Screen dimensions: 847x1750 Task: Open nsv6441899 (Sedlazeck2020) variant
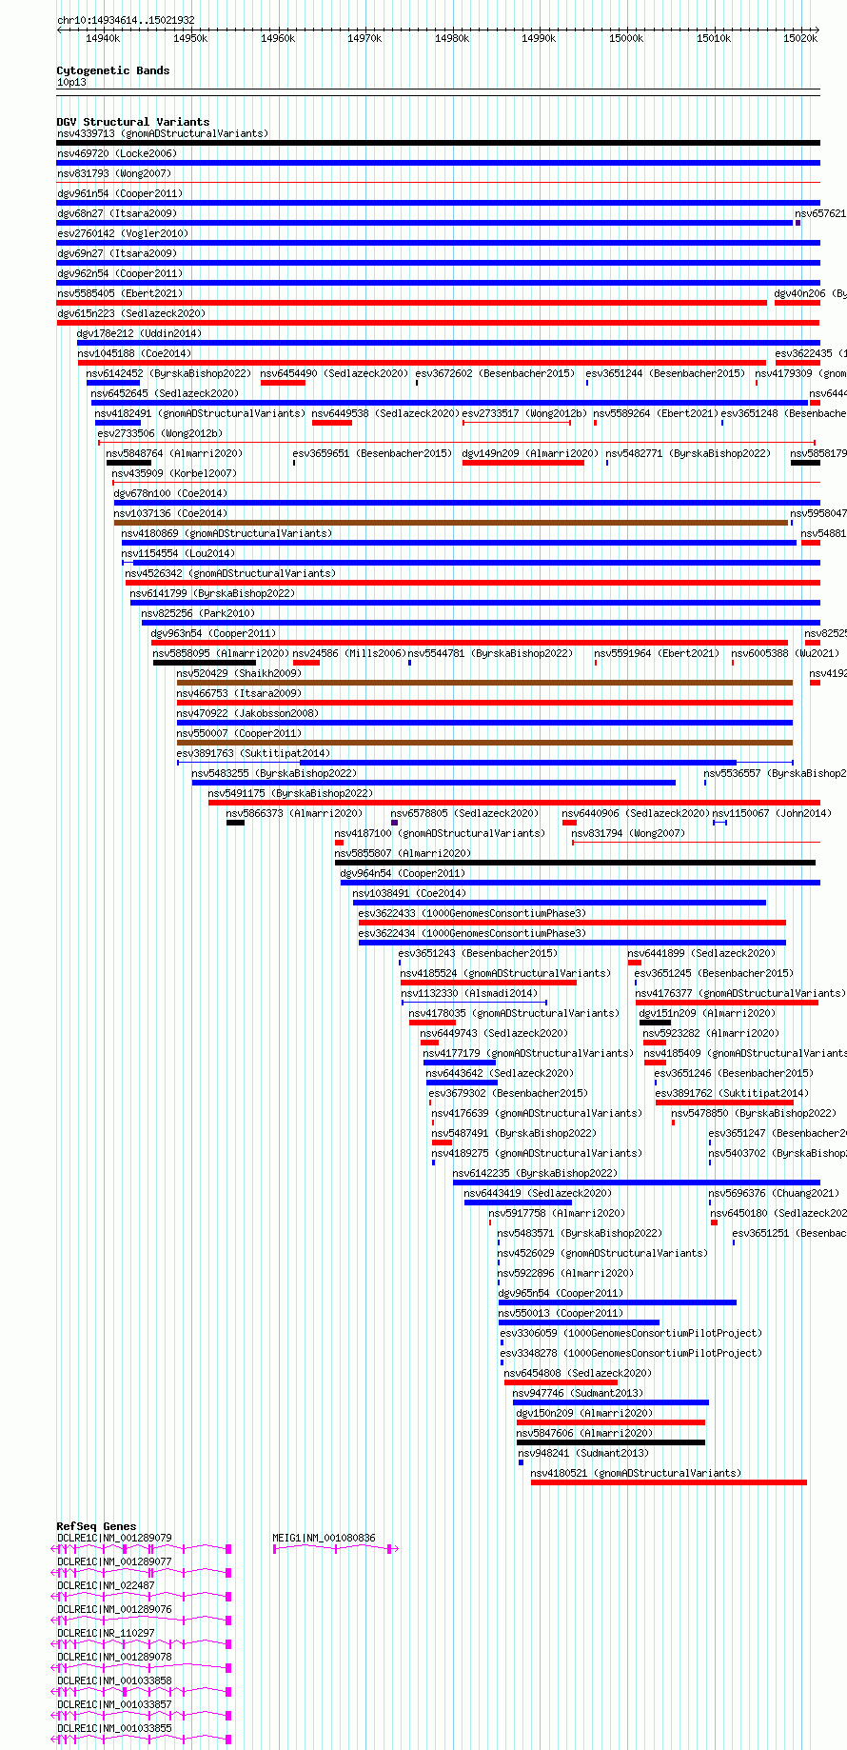click(635, 963)
